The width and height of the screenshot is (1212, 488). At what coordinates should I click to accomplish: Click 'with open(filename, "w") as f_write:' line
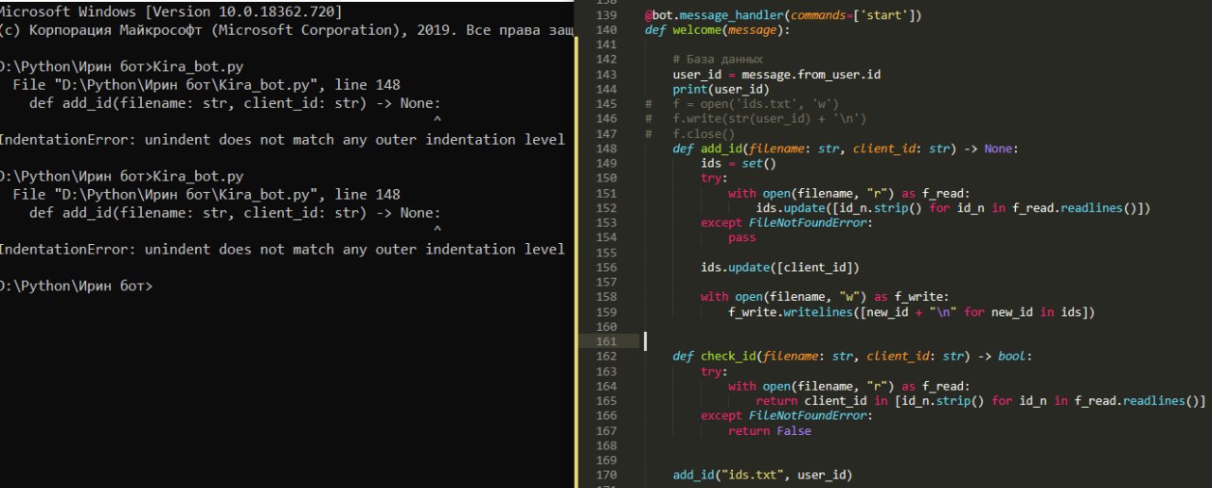pyautogui.click(x=825, y=297)
